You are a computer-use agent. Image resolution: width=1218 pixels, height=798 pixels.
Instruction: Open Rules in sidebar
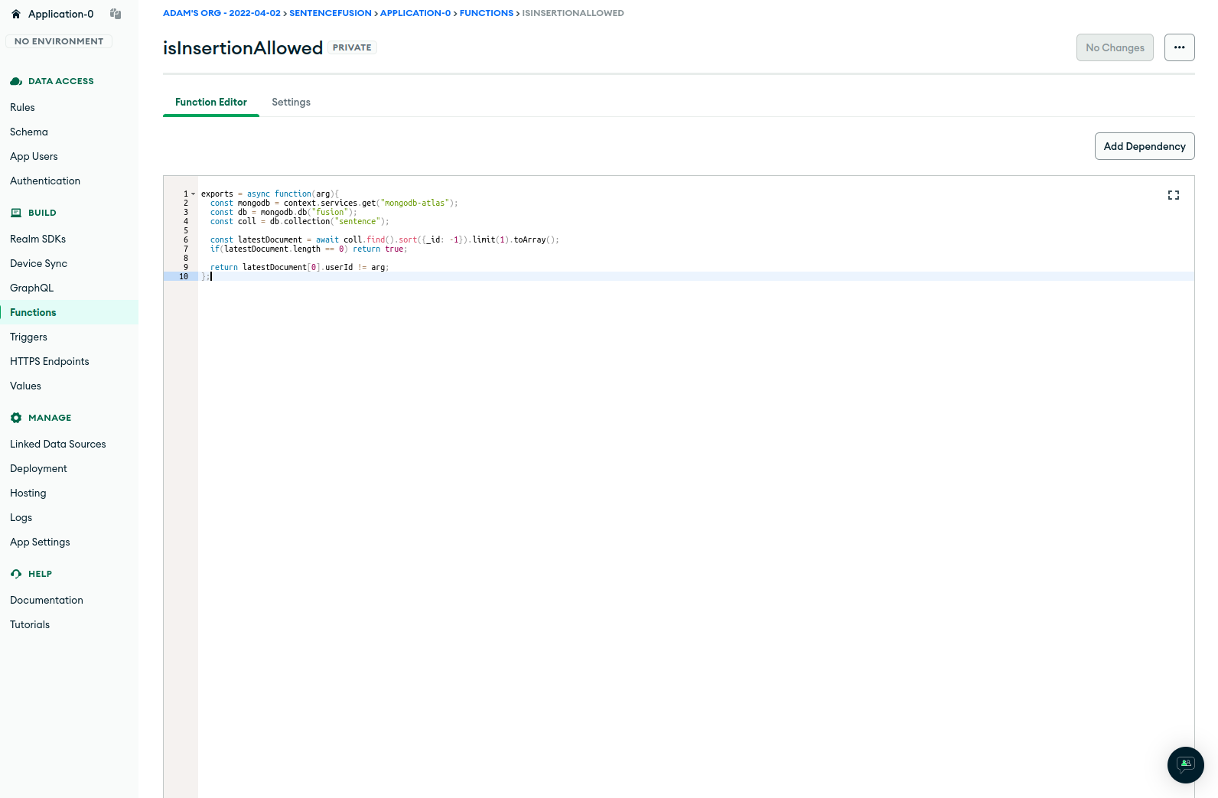[x=22, y=107]
